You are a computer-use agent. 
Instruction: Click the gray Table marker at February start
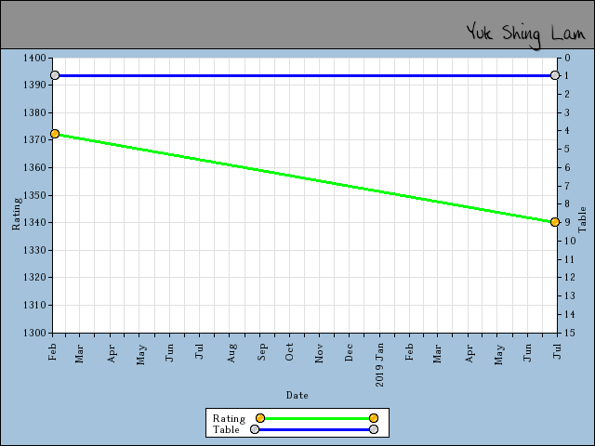pos(55,75)
